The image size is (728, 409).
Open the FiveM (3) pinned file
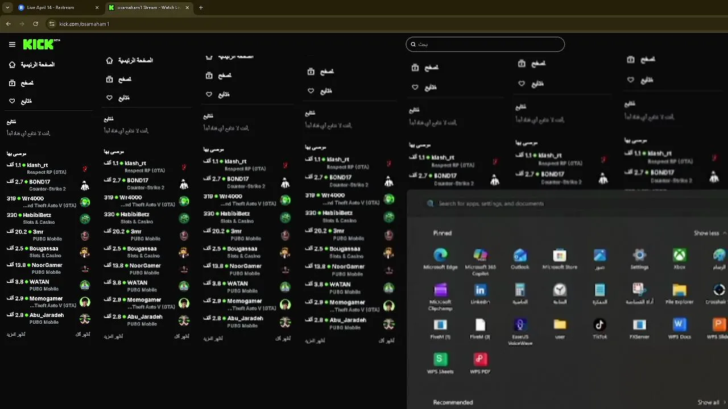click(x=480, y=329)
